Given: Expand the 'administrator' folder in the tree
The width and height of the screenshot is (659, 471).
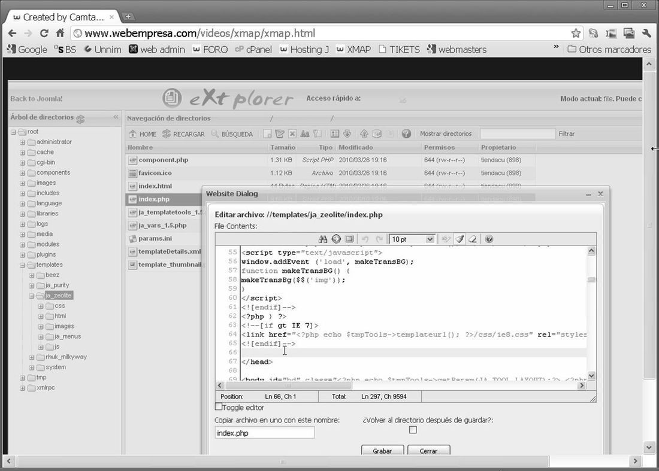Looking at the screenshot, I should click(22, 142).
